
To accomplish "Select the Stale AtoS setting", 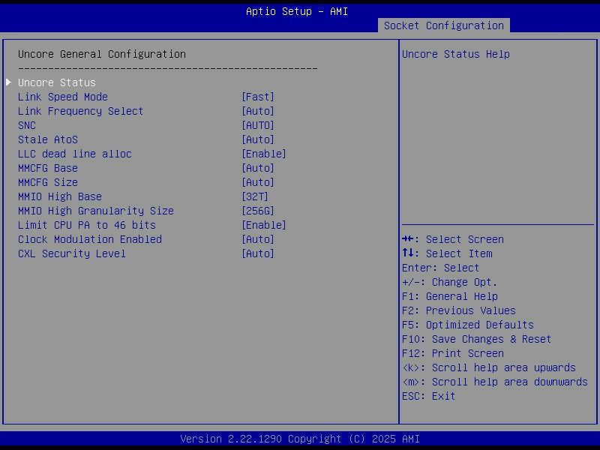I will coord(48,139).
